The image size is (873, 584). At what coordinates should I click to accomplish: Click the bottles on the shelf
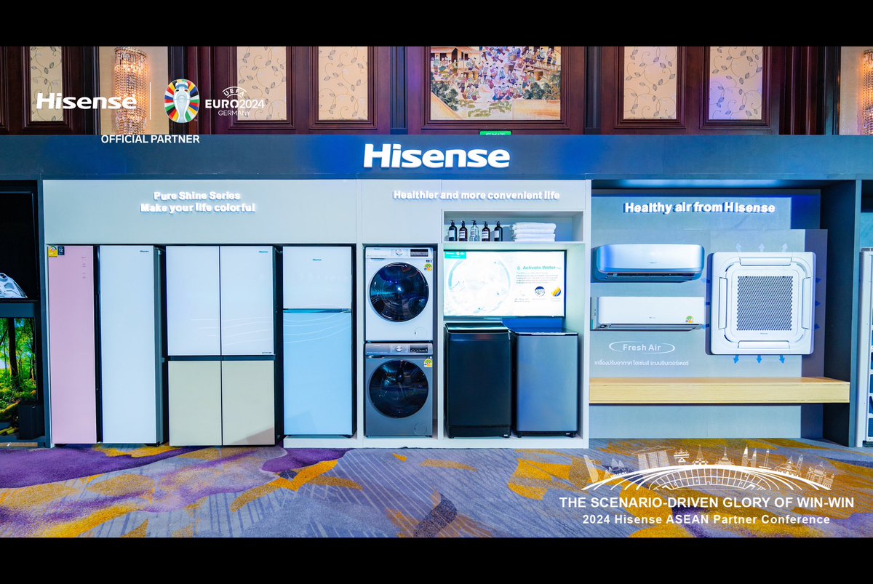pos(474,231)
